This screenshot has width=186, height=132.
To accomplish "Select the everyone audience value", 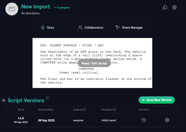I will point(78,120).
